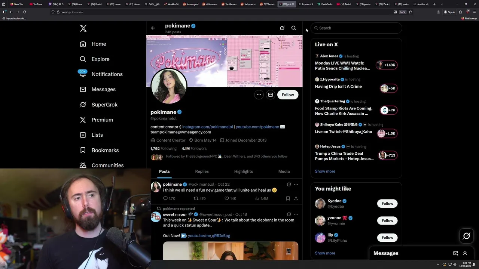Click the Grok icon in profile header
The width and height of the screenshot is (479, 269).
pyautogui.click(x=282, y=28)
